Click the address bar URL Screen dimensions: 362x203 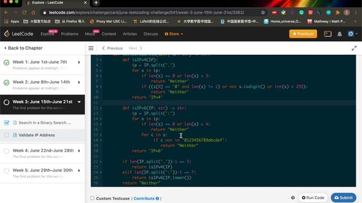click(146, 12)
